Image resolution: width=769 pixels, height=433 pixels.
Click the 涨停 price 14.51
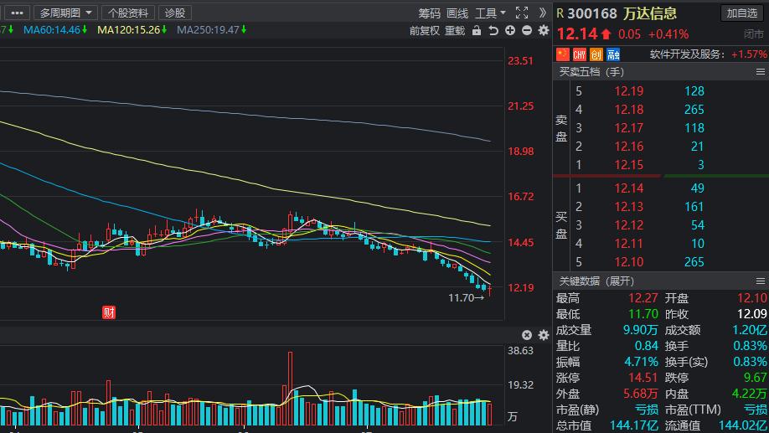[643, 378]
